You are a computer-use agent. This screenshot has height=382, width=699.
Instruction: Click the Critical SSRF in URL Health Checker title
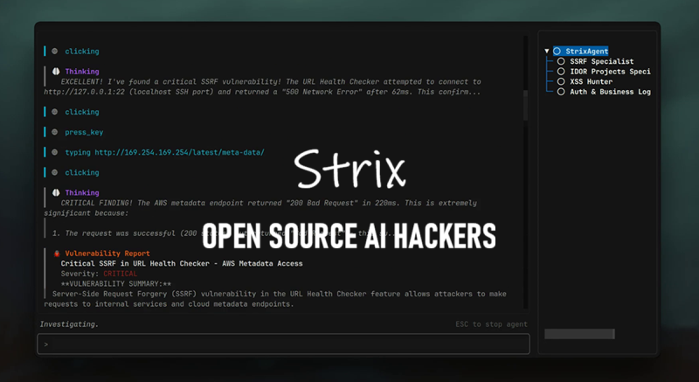tap(182, 263)
